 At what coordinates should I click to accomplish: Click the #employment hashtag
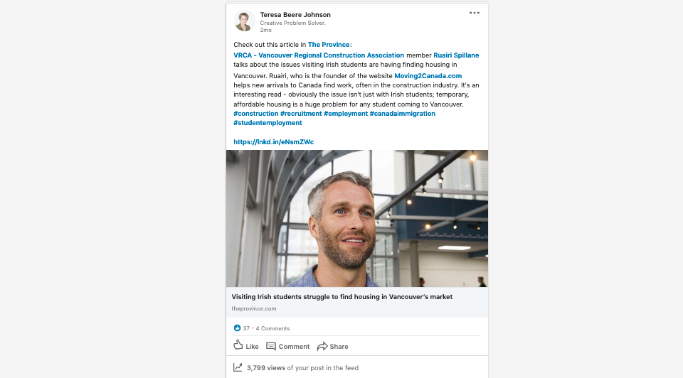(x=346, y=114)
